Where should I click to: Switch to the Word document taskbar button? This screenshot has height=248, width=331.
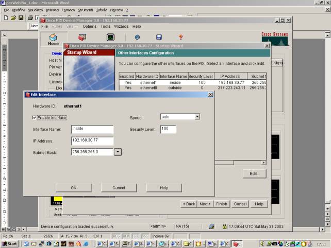tap(212, 244)
